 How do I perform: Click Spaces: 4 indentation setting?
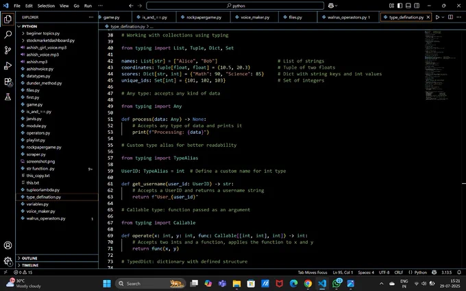366,272
